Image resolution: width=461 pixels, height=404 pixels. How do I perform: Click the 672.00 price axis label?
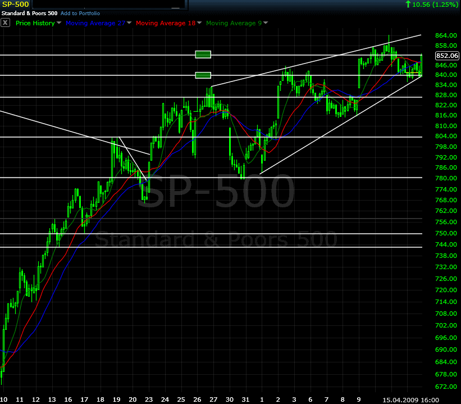point(446,387)
